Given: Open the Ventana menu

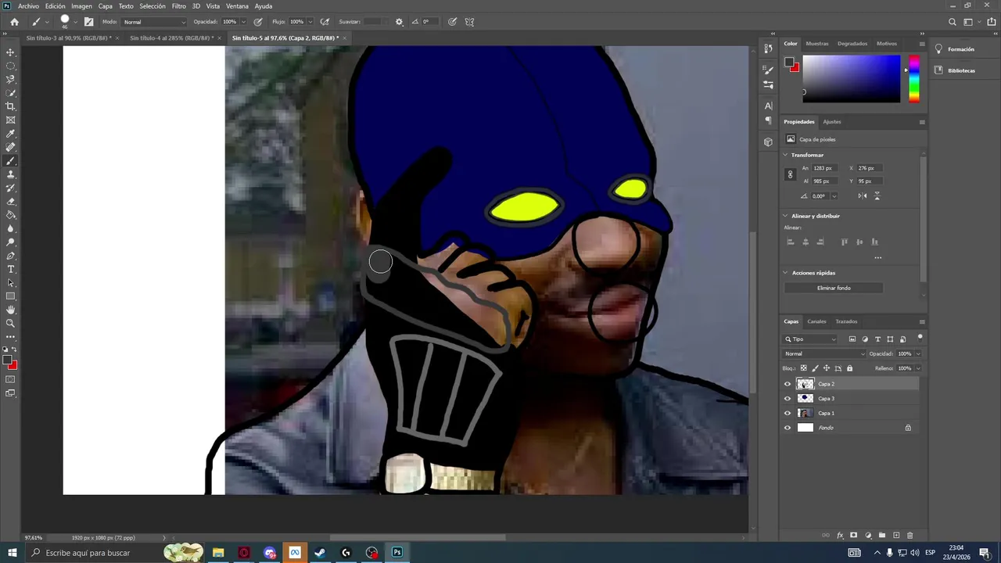Looking at the screenshot, I should pyautogui.click(x=237, y=6).
